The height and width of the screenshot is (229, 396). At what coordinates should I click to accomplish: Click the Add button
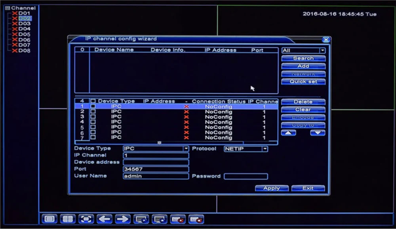coord(303,66)
